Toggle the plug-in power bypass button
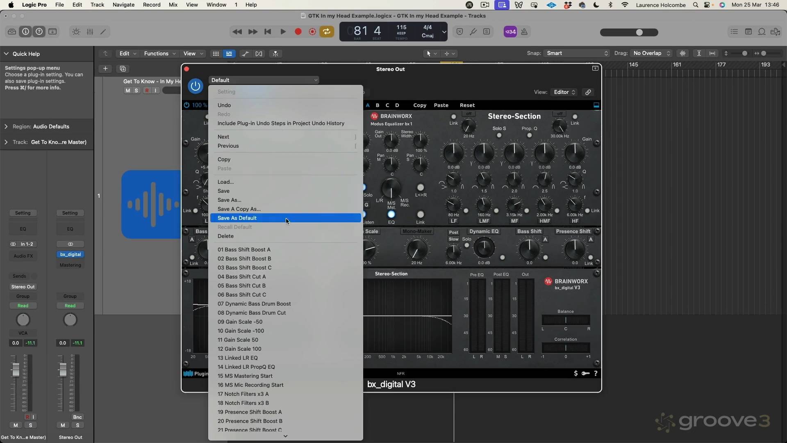This screenshot has width=787, height=443. tap(195, 86)
